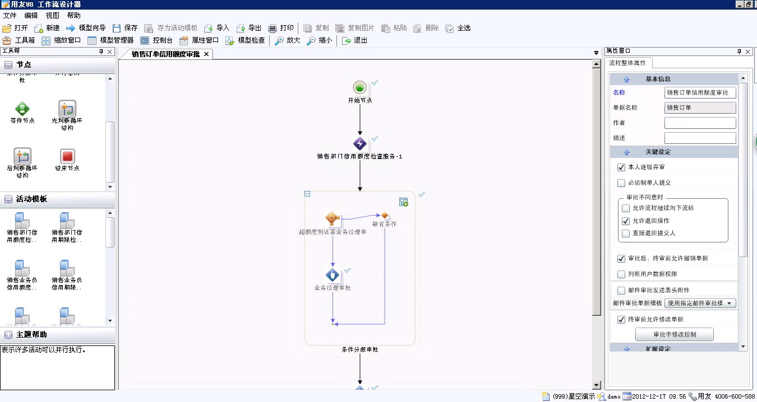Viewport: 757px width, 402px height.
Task: Print the diagram with 打印
Action: [x=281, y=28]
